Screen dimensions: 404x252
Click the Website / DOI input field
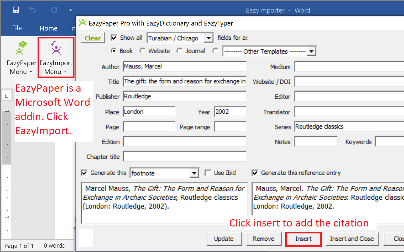[349, 82]
